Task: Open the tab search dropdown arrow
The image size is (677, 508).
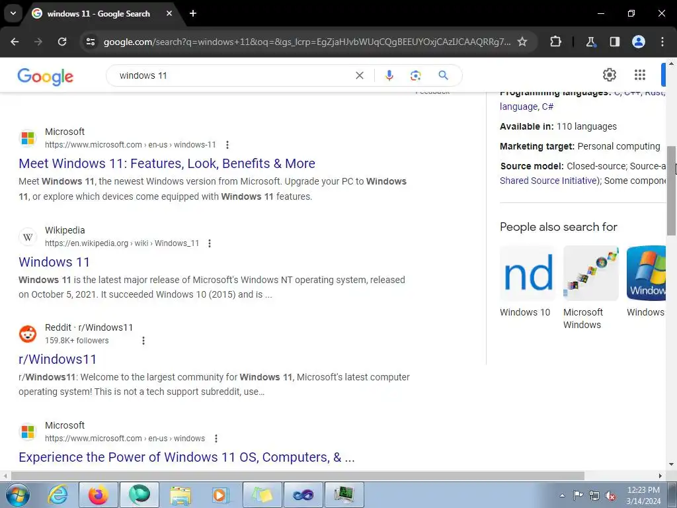Action: tap(13, 13)
